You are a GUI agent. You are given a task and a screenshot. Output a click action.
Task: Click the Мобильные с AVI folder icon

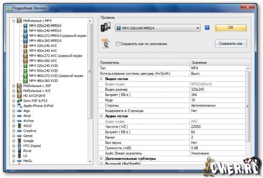(19, 91)
